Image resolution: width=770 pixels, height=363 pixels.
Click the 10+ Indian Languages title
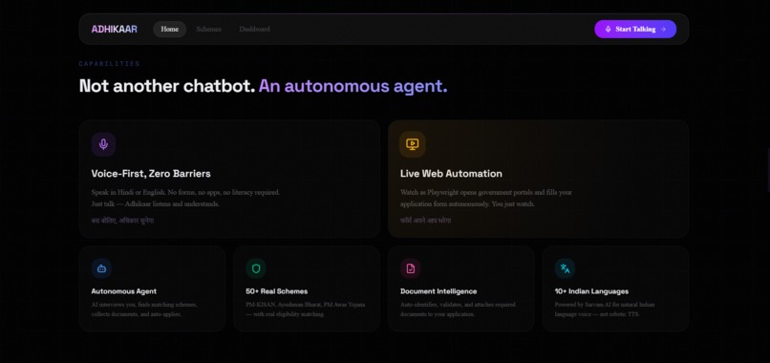coord(591,291)
